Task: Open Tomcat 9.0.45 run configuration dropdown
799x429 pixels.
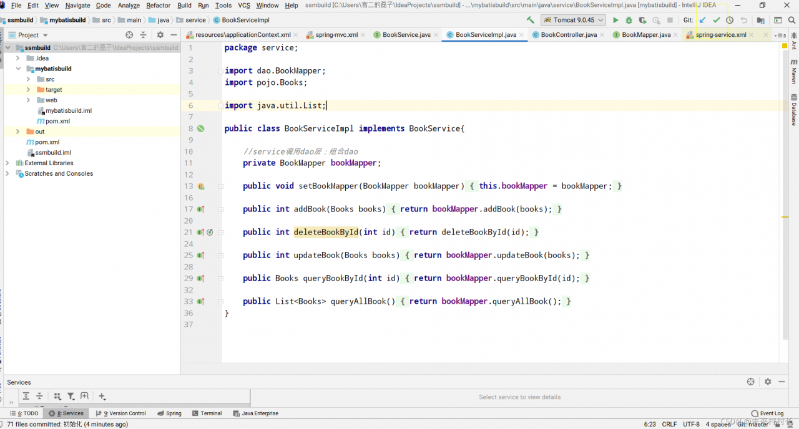Action: pyautogui.click(x=574, y=20)
